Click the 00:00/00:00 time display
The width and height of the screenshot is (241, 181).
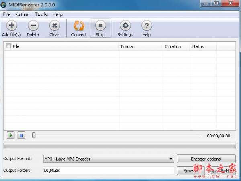pos(219,136)
